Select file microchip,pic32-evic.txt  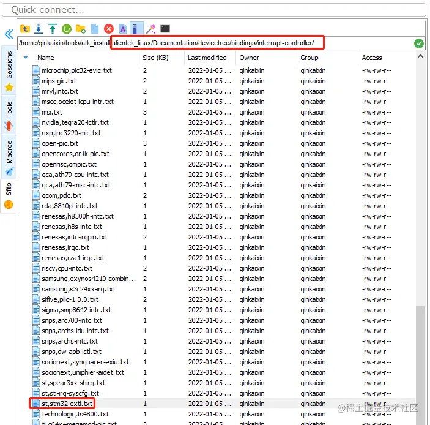pos(76,70)
